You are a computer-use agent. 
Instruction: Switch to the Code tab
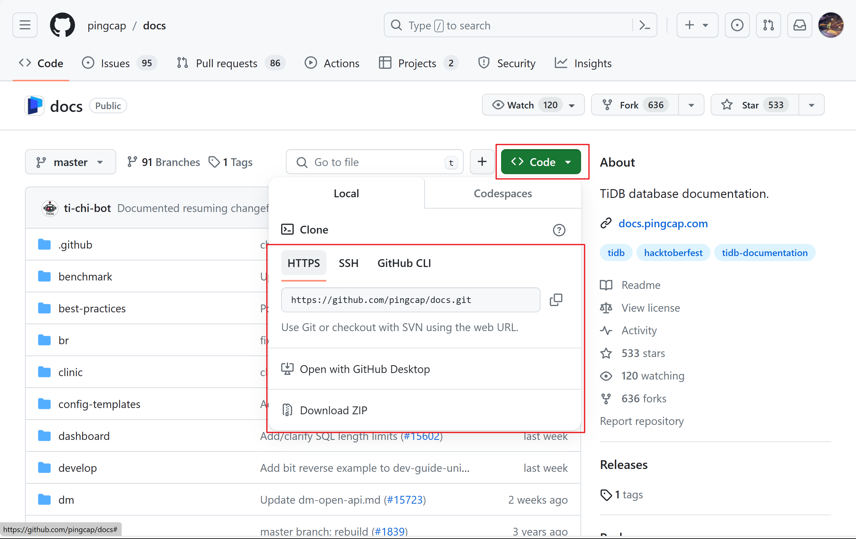[41, 63]
